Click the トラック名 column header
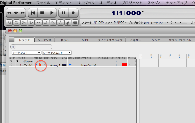This screenshot has height=123, width=195. pyautogui.click(x=21, y=58)
